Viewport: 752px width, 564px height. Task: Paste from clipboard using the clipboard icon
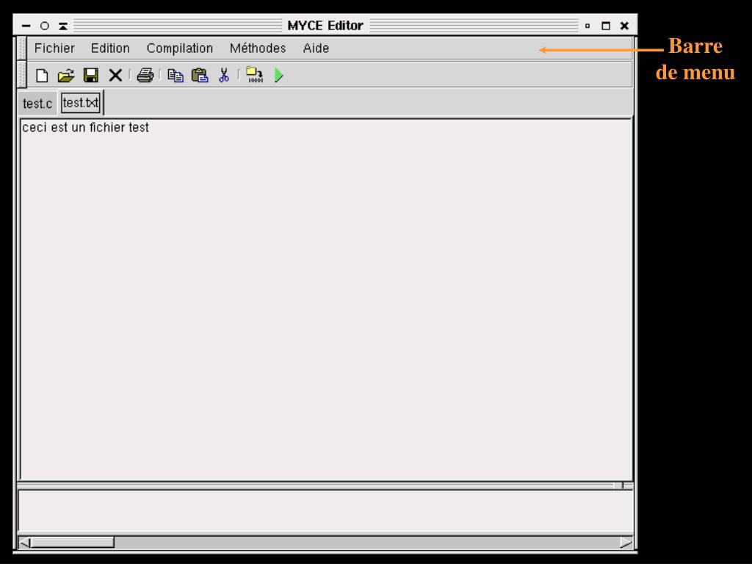pyautogui.click(x=200, y=76)
